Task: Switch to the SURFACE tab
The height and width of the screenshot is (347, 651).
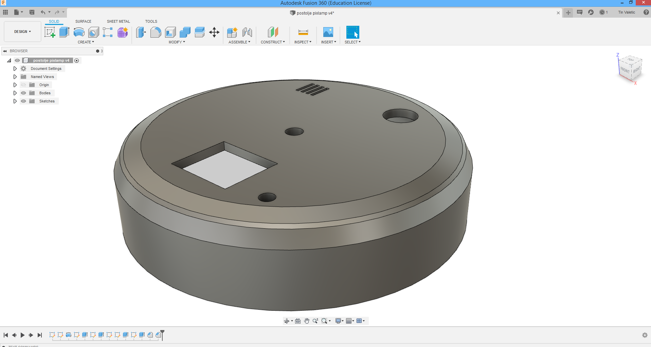Action: coord(83,21)
